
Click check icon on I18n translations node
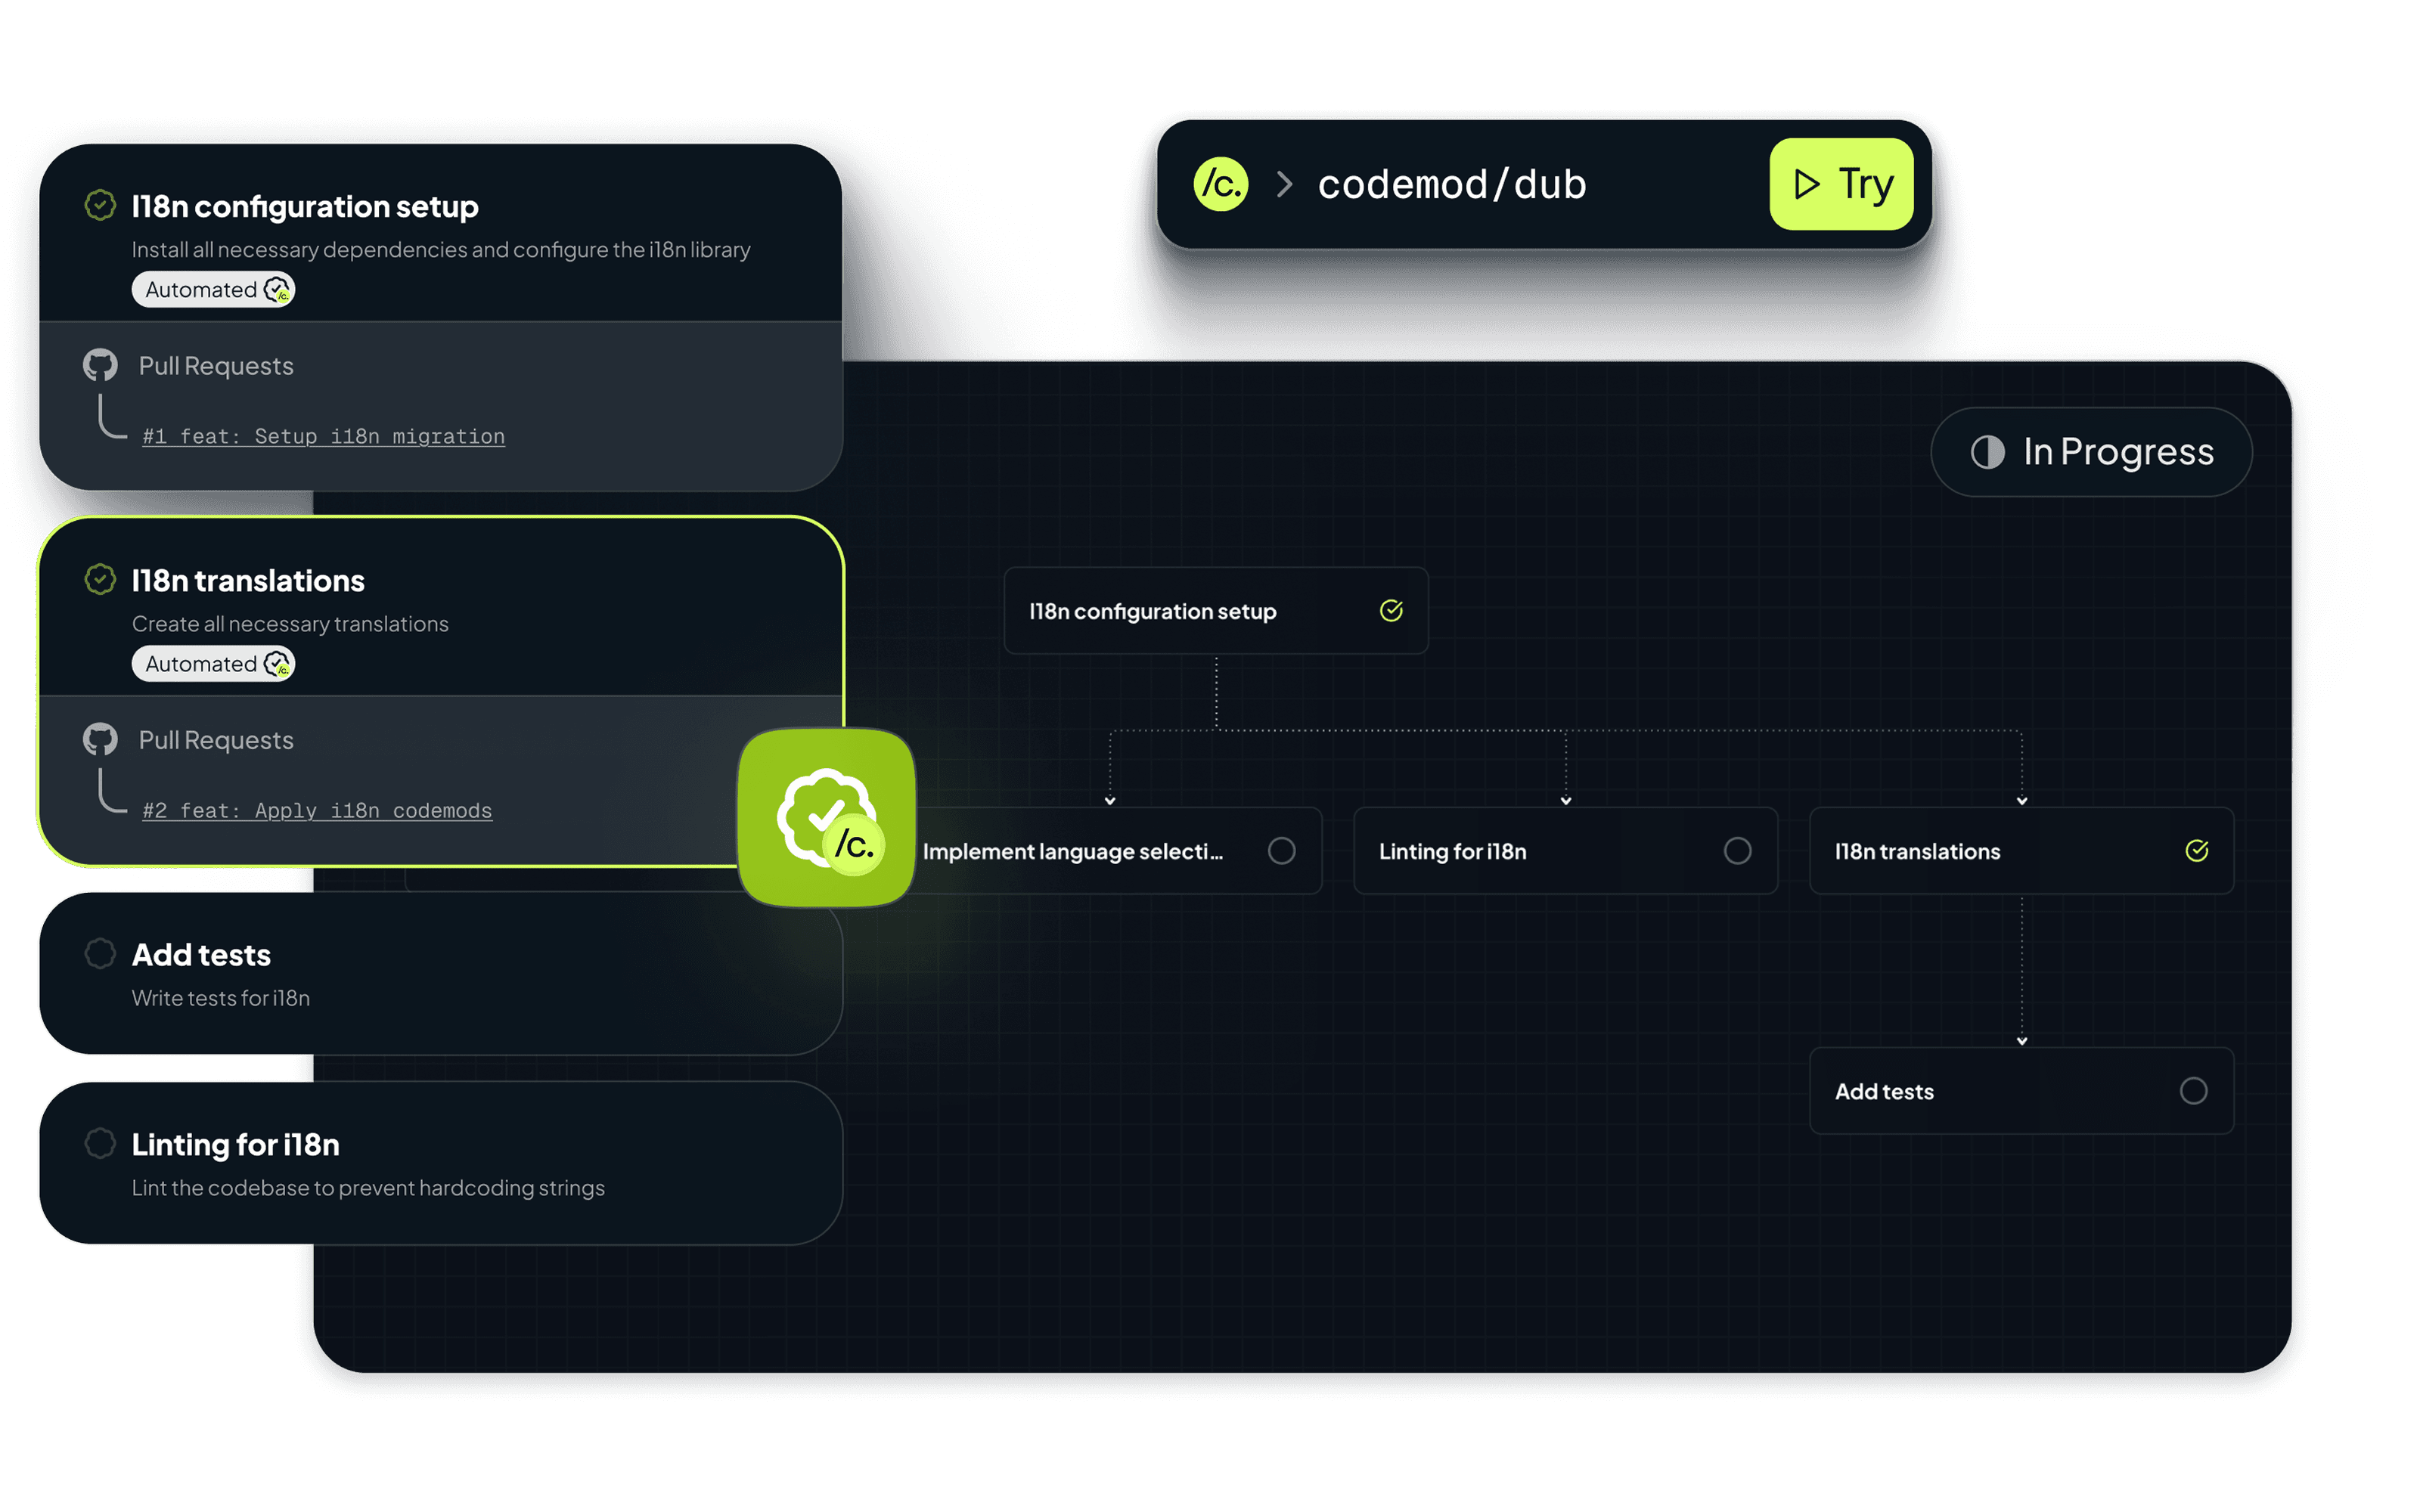pyautogui.click(x=2196, y=850)
